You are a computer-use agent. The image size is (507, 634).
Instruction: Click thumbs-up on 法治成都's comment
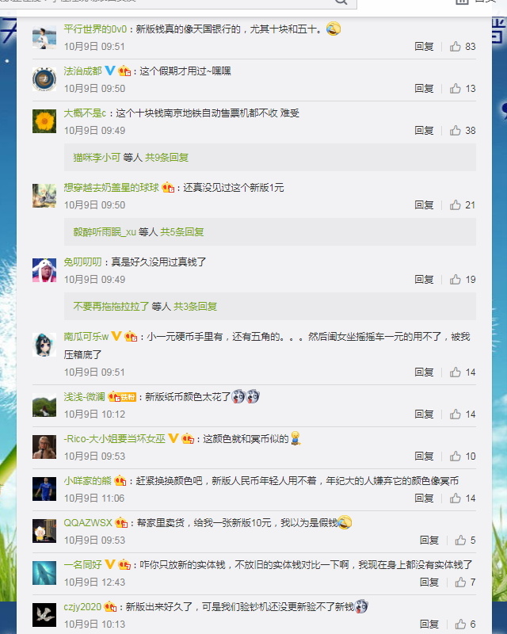(x=456, y=89)
